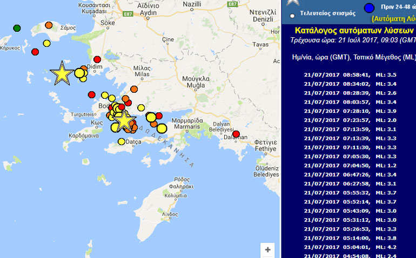The image size is (416, 258).
Task: Select earthquake entry 07:04:50 ML 1.2
Action: click(350, 166)
